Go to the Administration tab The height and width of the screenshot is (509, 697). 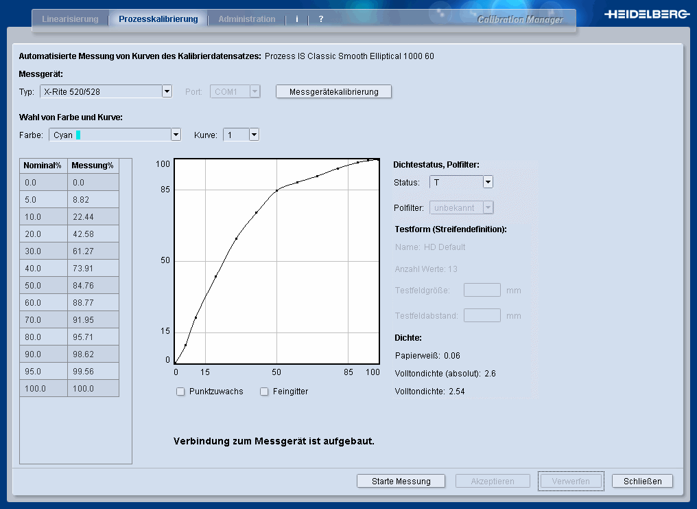(x=247, y=19)
